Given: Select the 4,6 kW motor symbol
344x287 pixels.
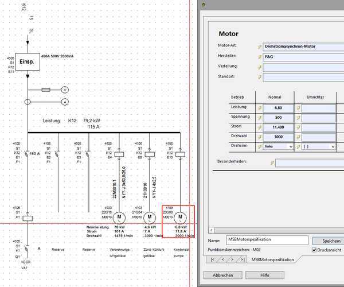Looking at the screenshot, I should (150, 217).
